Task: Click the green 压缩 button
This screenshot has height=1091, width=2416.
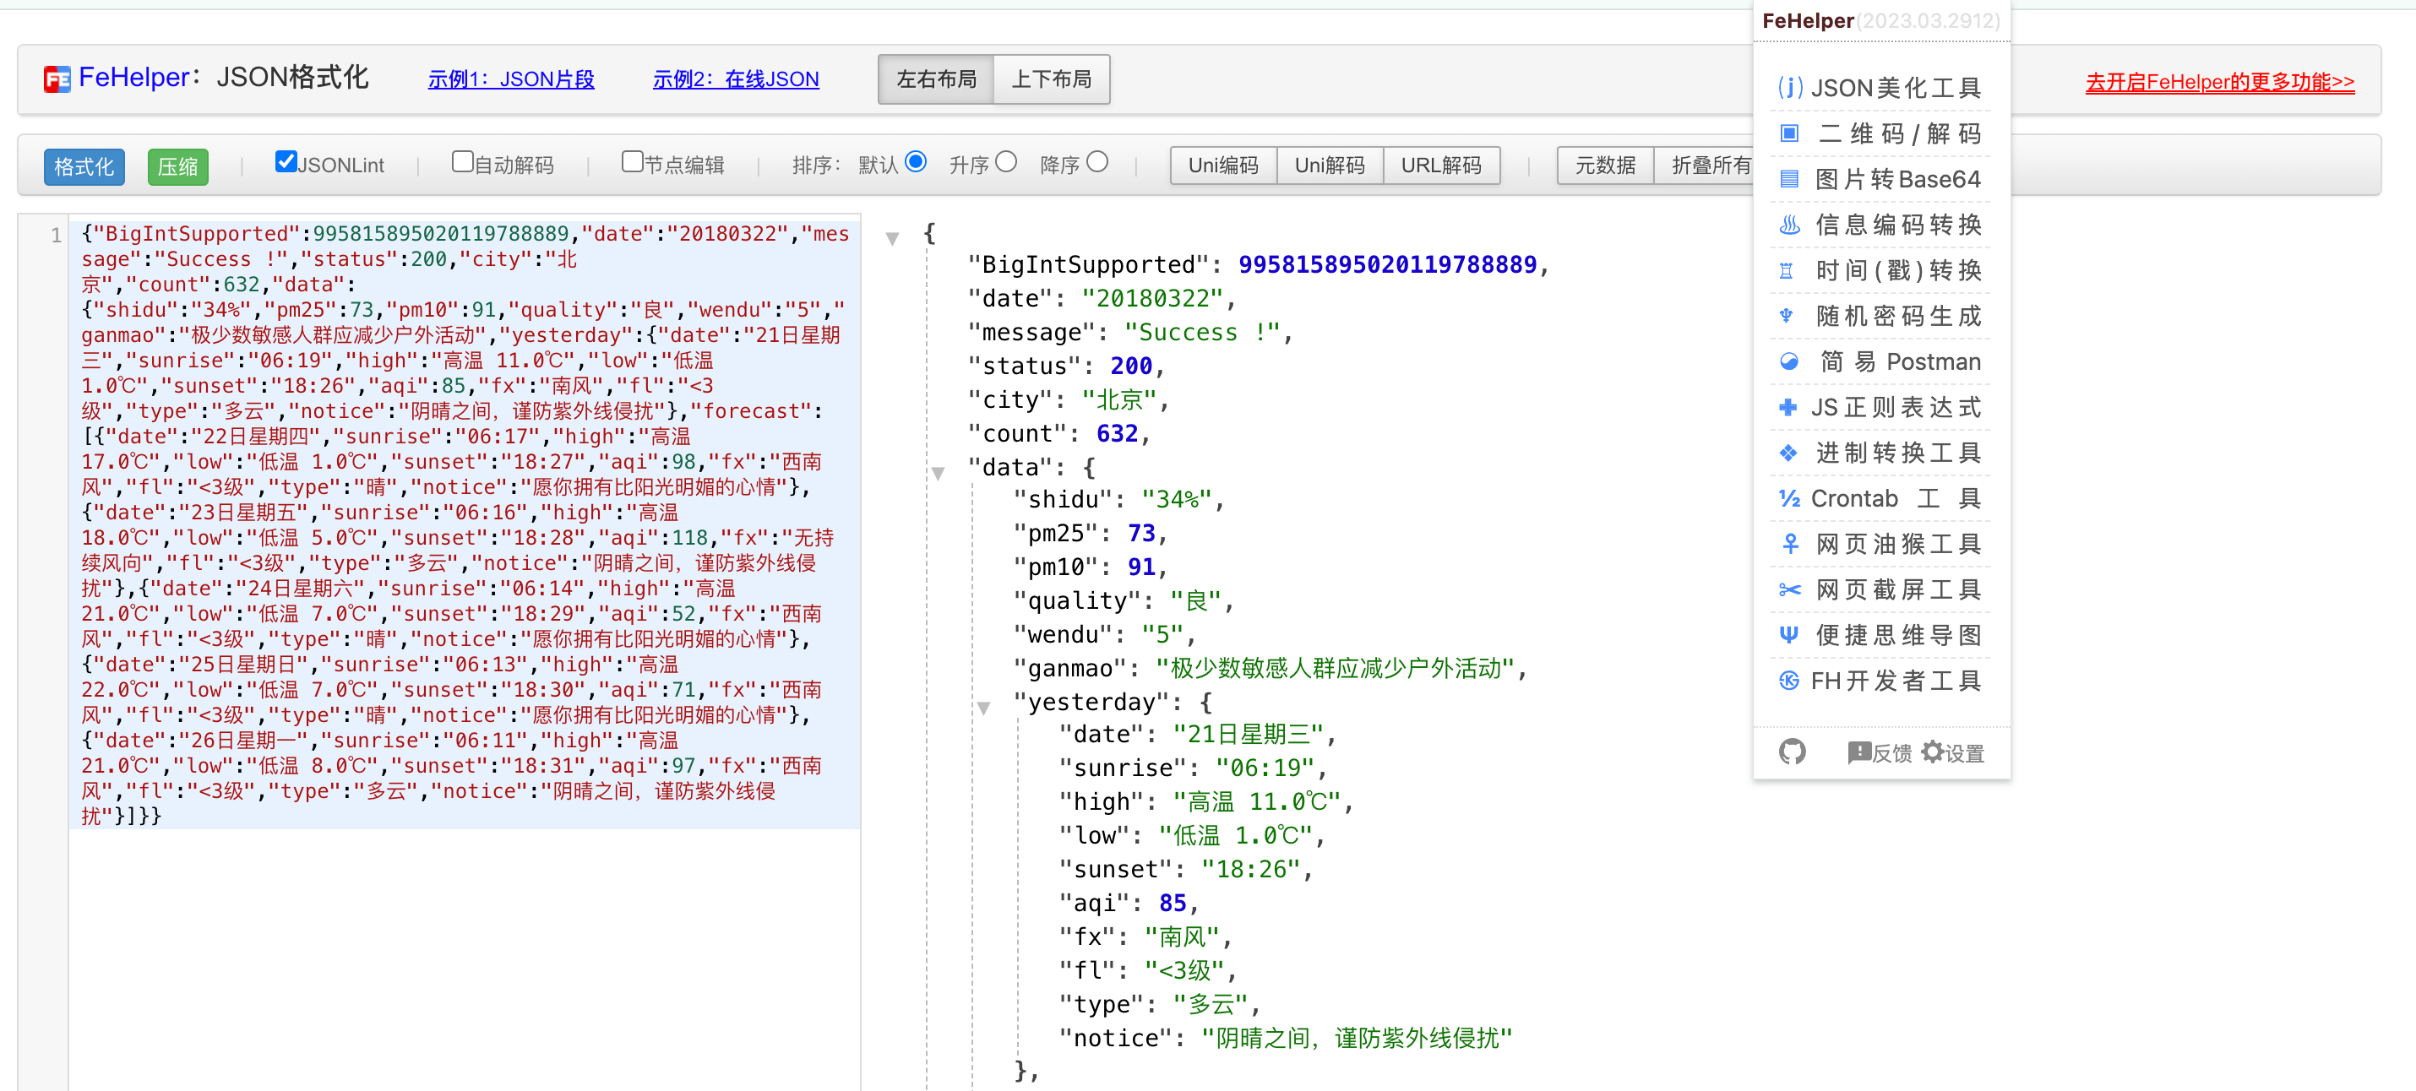Action: [178, 167]
